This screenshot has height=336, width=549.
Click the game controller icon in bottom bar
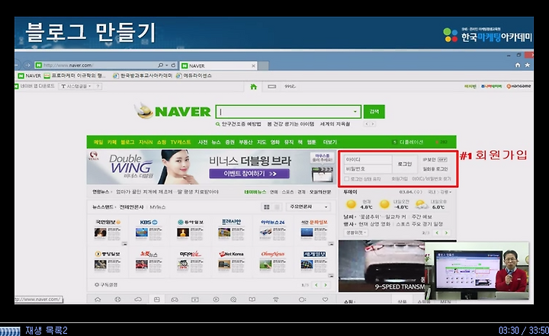(175, 299)
